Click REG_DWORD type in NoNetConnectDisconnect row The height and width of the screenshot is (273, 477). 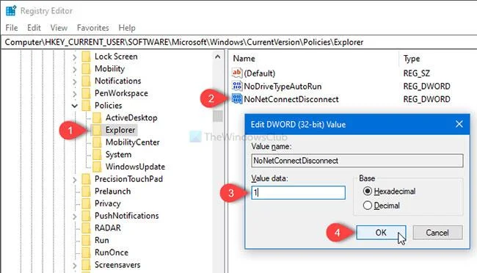427,99
